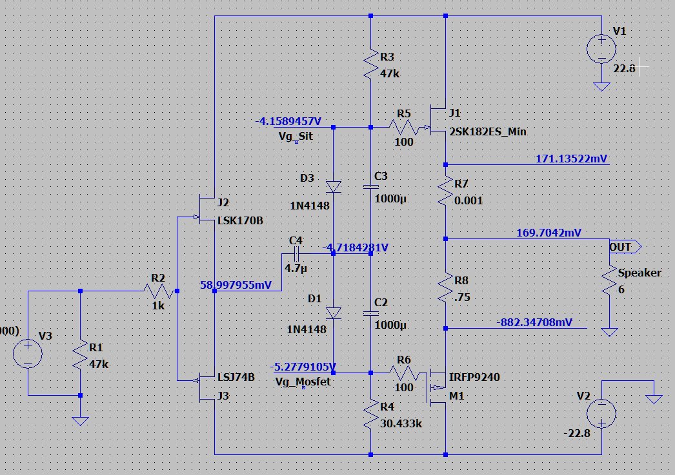This screenshot has height=475, width=675.
Task: Click the Vg_Sit net label
Action: coord(296,136)
